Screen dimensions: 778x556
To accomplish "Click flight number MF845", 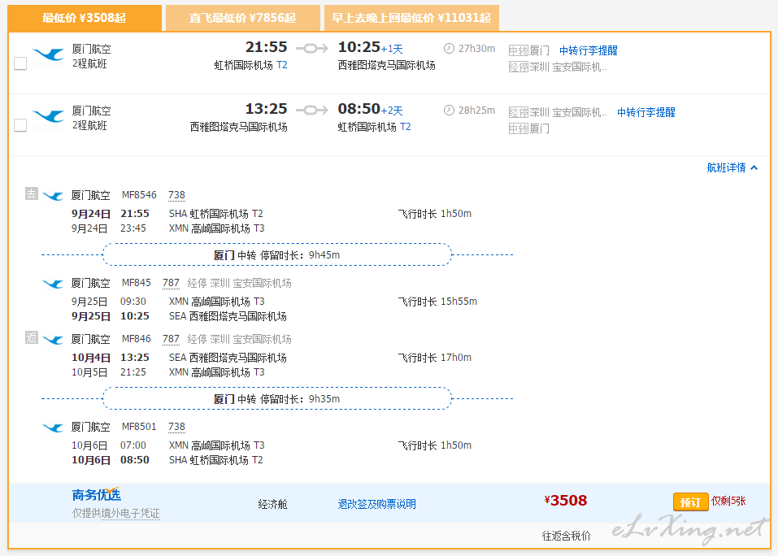I will click(x=137, y=283).
